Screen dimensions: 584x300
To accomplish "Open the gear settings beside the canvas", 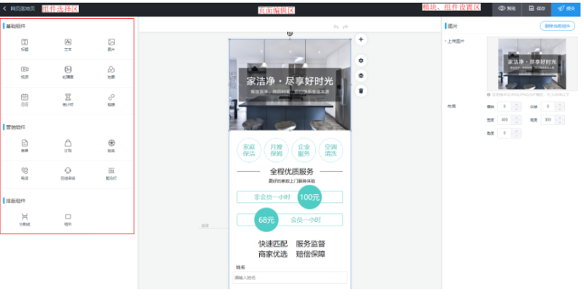I will point(361,61).
